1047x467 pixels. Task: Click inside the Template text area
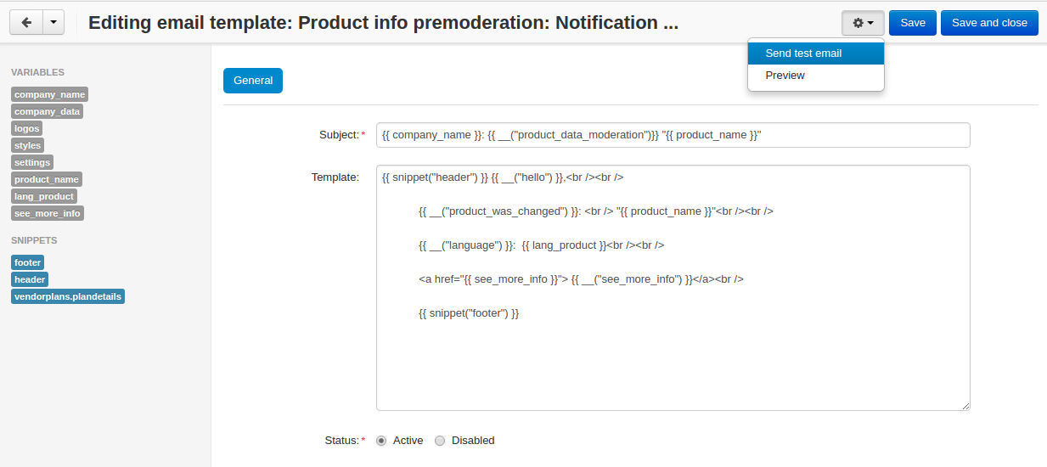point(673,288)
